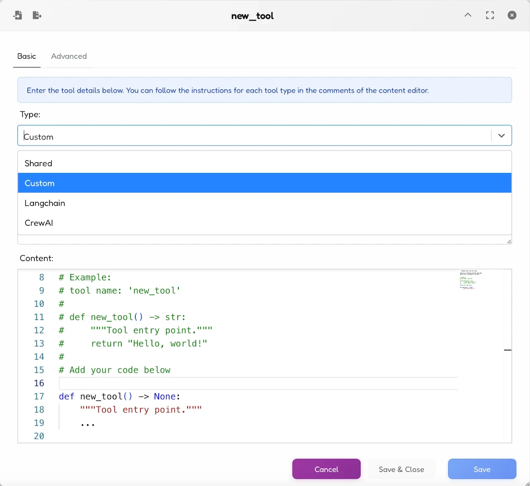Cancel the tool editing
Image resolution: width=530 pixels, height=486 pixels.
326,469
